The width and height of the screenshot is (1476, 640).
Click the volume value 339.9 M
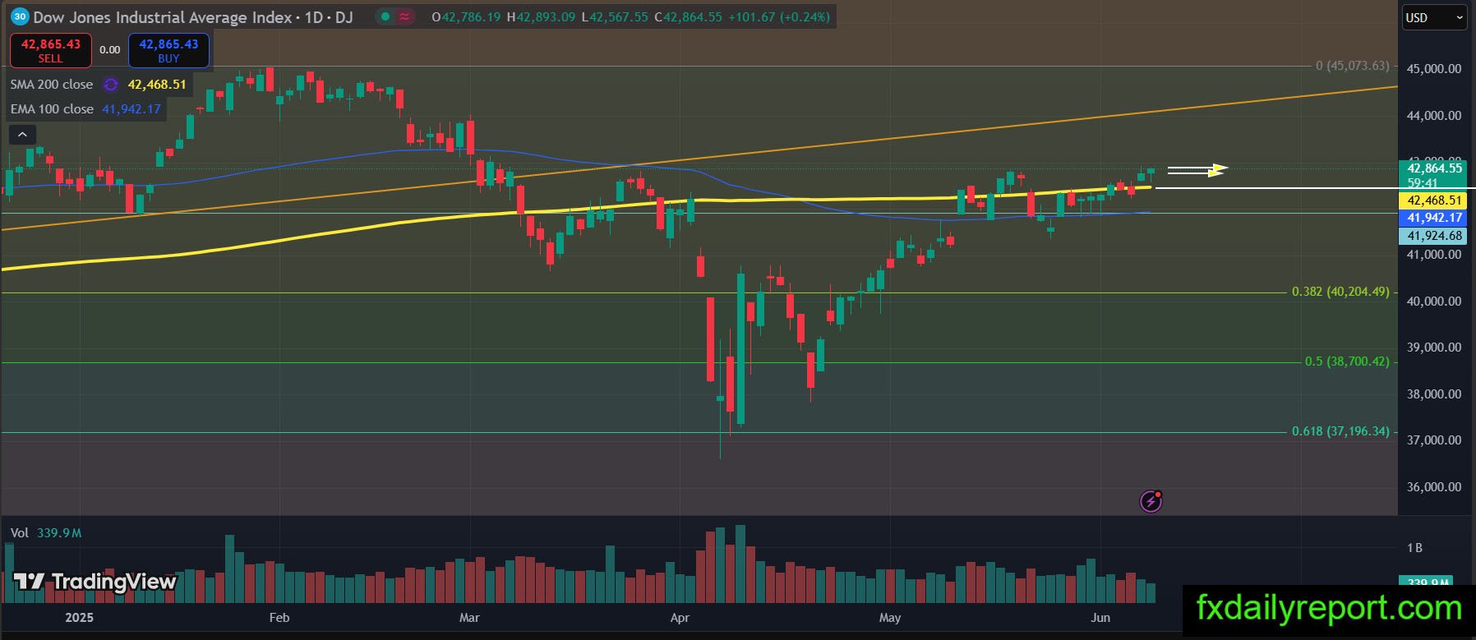tap(59, 533)
